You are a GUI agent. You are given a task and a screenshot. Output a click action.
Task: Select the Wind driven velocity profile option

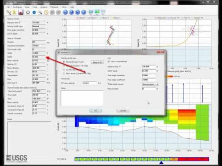click(63, 73)
